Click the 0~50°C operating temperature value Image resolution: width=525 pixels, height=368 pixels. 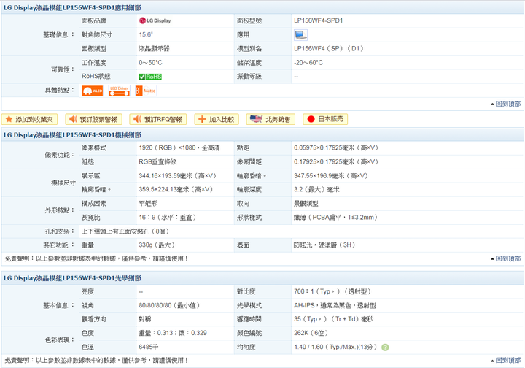click(x=151, y=63)
